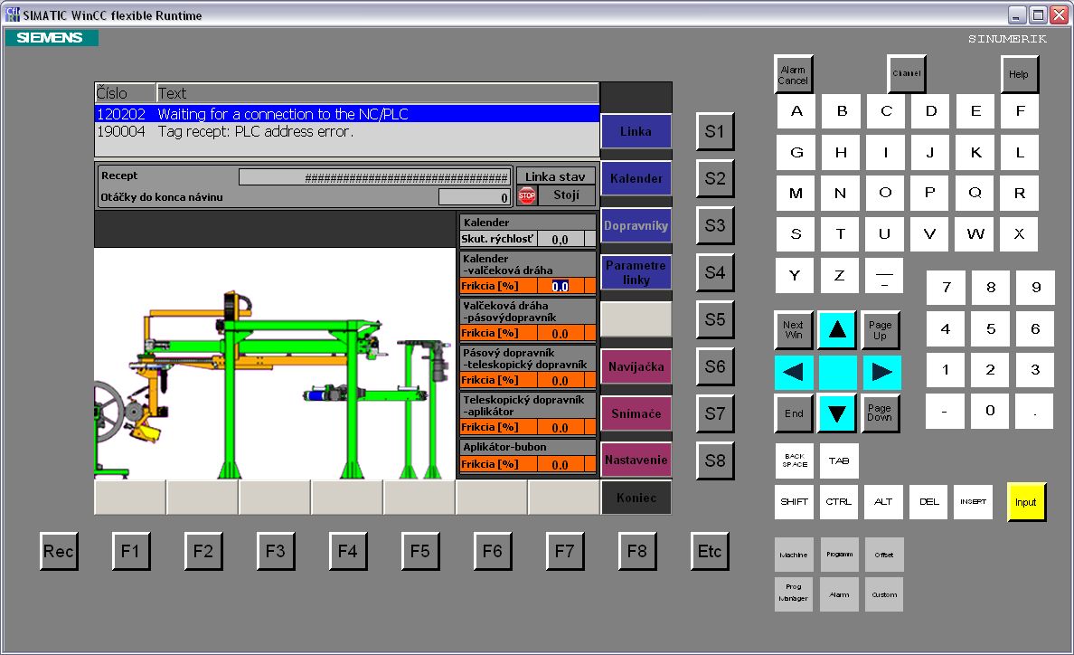
Task: Click the number 0 key
Action: pyautogui.click(x=990, y=411)
